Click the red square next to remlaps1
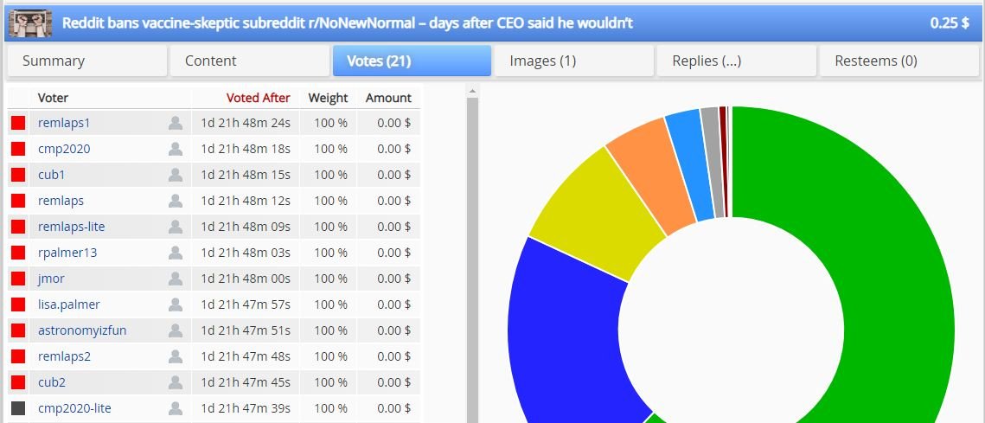 coord(18,123)
